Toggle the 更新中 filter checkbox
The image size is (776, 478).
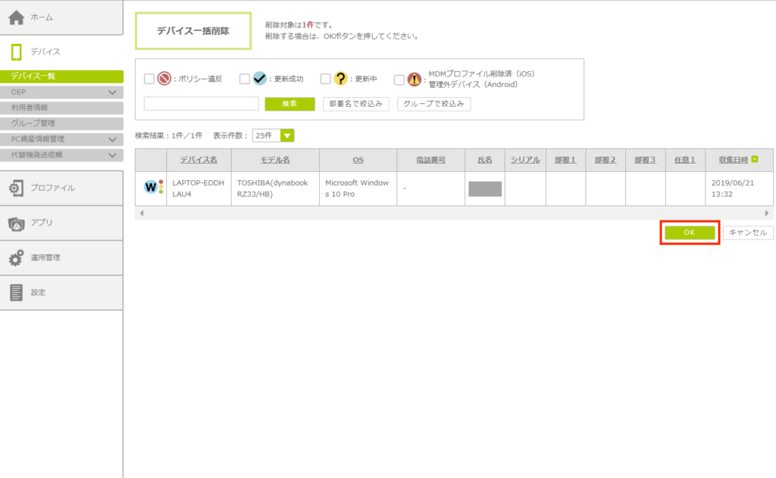pos(326,79)
